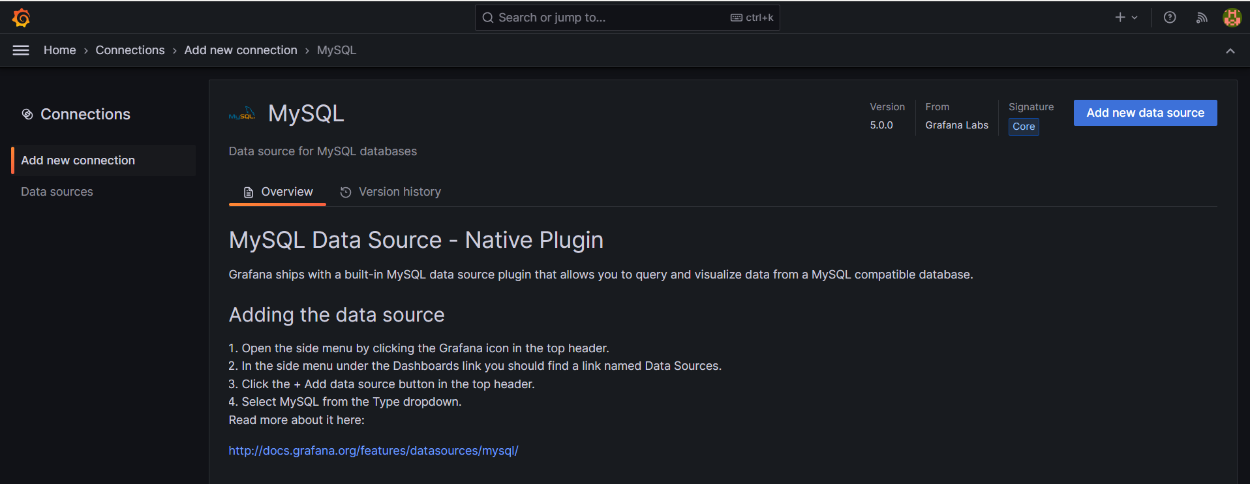Click Add new data source button

1146,113
